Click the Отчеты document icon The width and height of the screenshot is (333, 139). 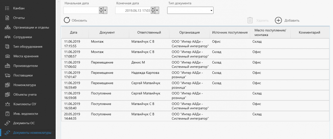pos(7,18)
